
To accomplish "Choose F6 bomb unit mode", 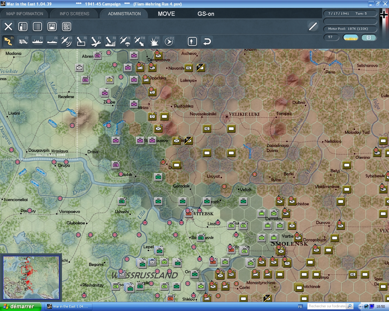I will [81, 41].
